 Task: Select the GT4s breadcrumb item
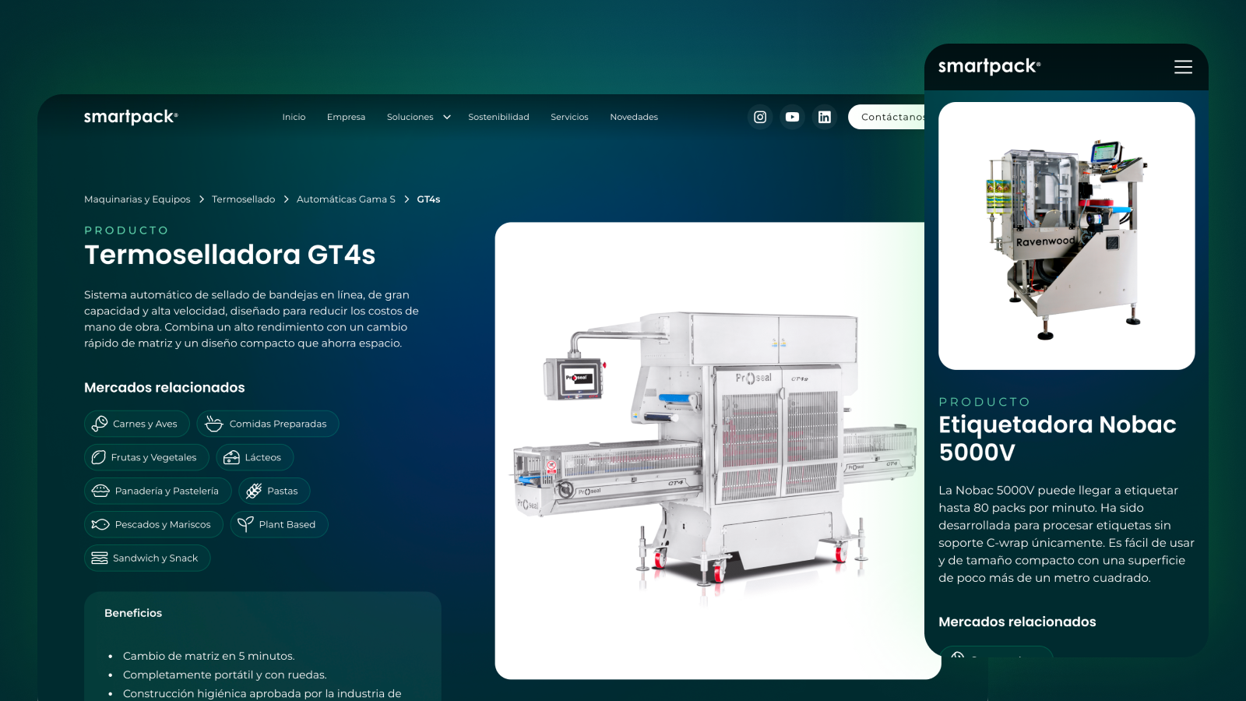coord(428,199)
